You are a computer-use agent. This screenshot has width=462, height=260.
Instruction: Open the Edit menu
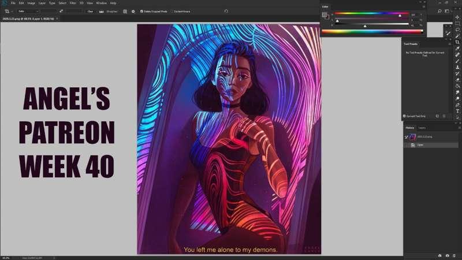tap(21, 3)
